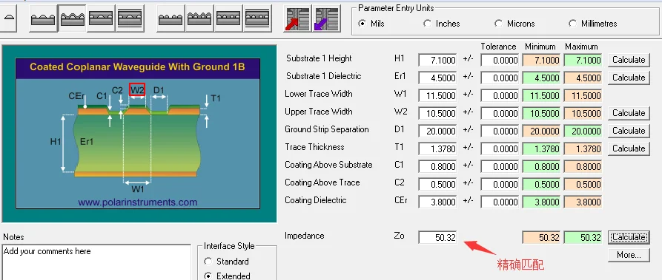
Task: Select single-ended embedded coplanar icon with top and bottom planes
Action: (130, 18)
